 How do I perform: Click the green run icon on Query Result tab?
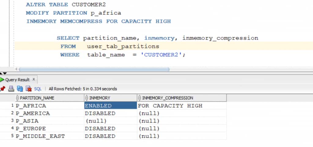point(2,79)
